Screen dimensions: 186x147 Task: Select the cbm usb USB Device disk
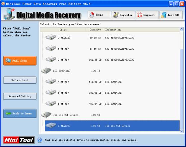110,115
